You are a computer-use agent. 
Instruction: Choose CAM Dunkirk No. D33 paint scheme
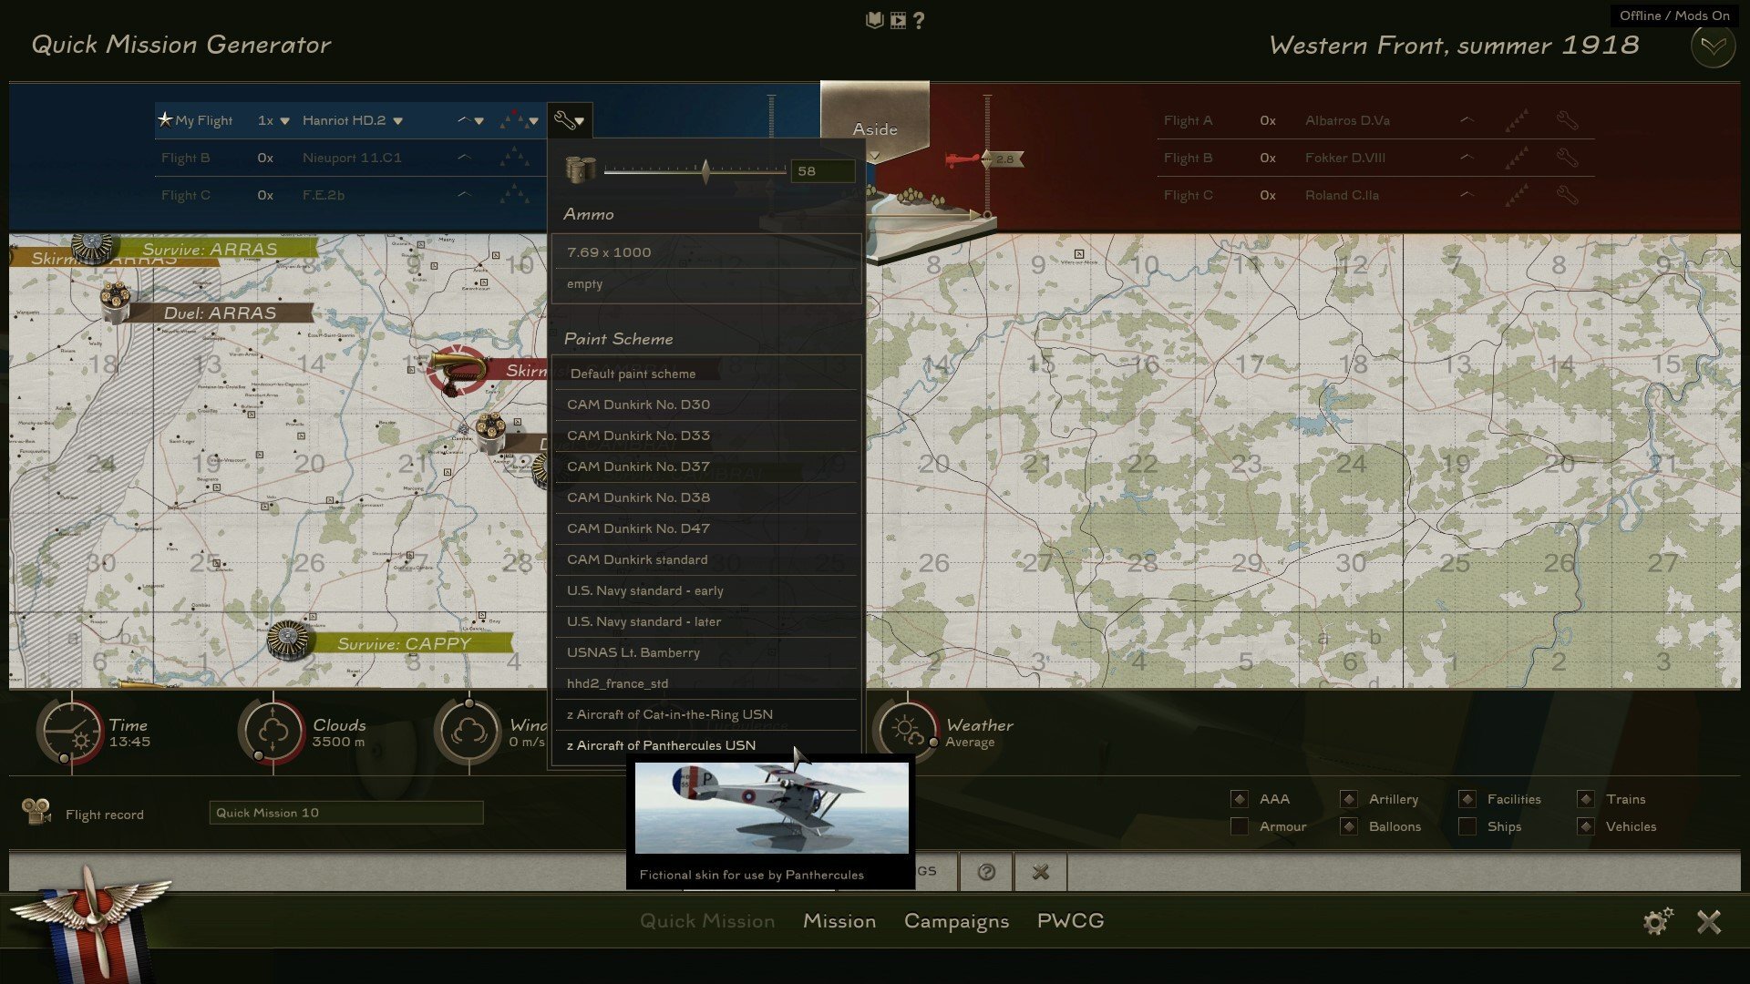(x=706, y=436)
